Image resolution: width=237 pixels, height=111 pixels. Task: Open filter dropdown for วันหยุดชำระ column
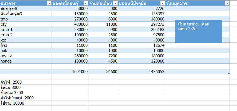pos(227,3)
